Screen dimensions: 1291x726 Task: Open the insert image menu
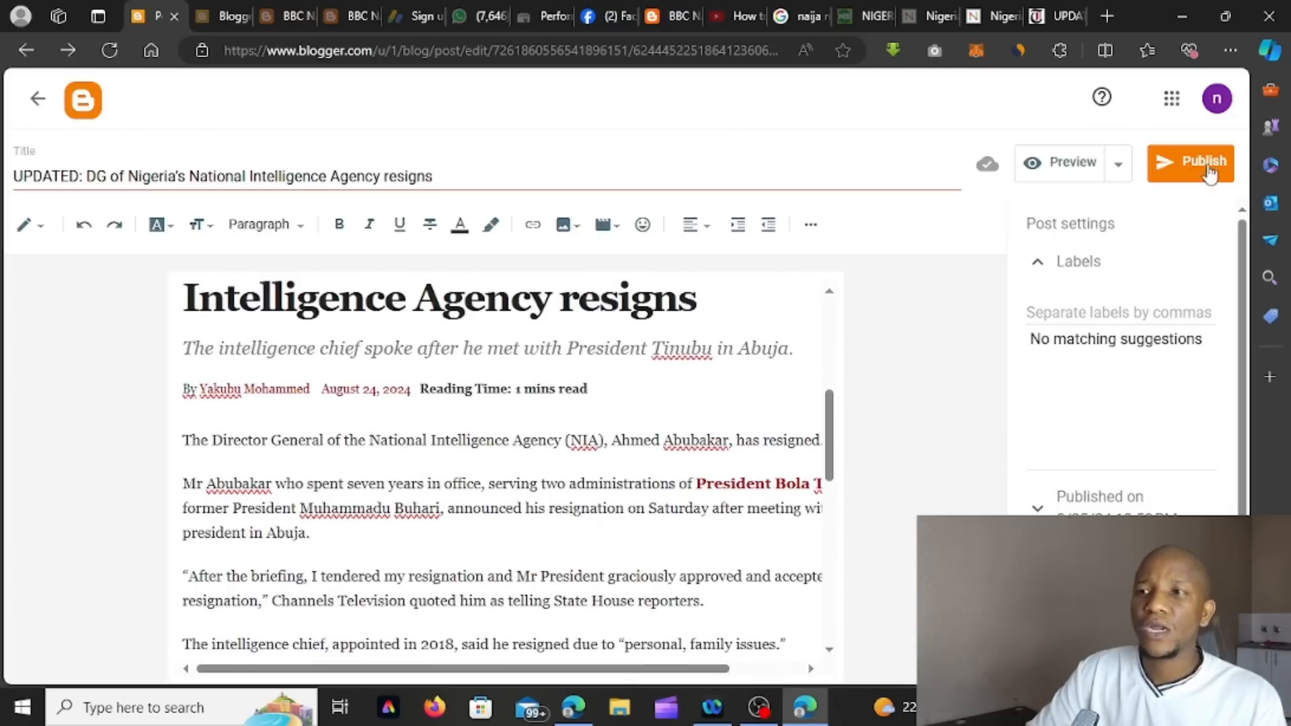coord(568,225)
